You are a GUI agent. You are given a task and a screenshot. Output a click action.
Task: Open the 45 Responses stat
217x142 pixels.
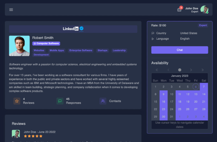pyautogui.click(x=73, y=101)
